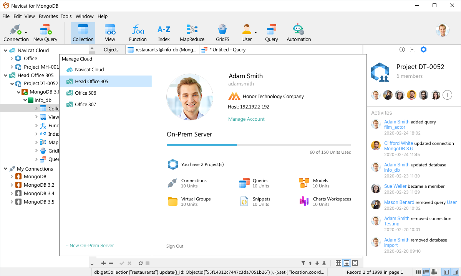Open the Connection dropdown arrow

pyautogui.click(x=26, y=33)
